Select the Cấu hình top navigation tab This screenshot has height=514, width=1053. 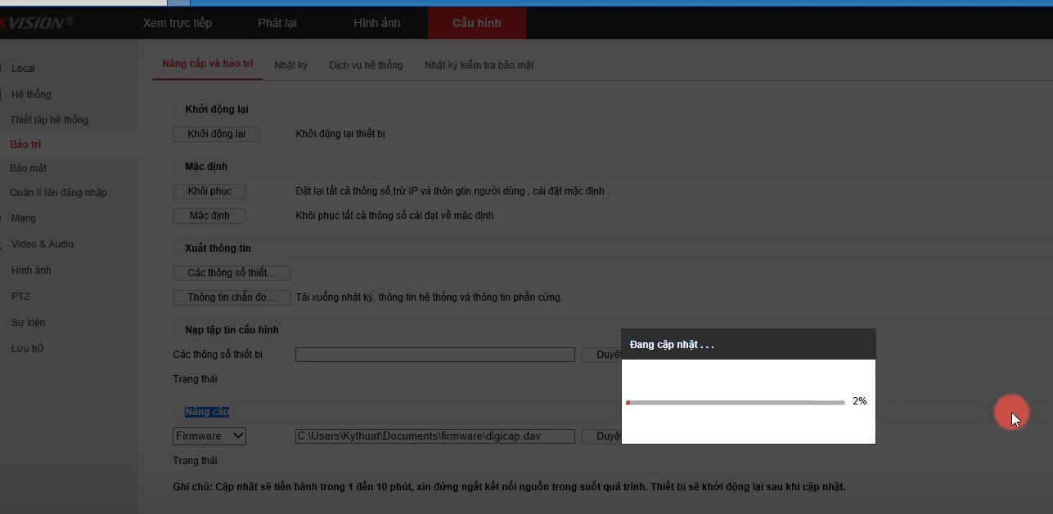coord(476,23)
